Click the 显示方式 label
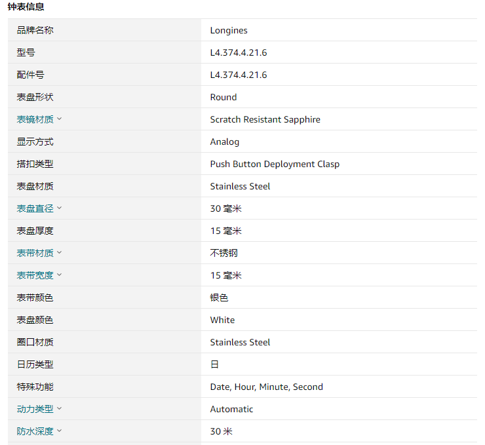Image resolution: width=485 pixels, height=445 pixels. coord(35,142)
